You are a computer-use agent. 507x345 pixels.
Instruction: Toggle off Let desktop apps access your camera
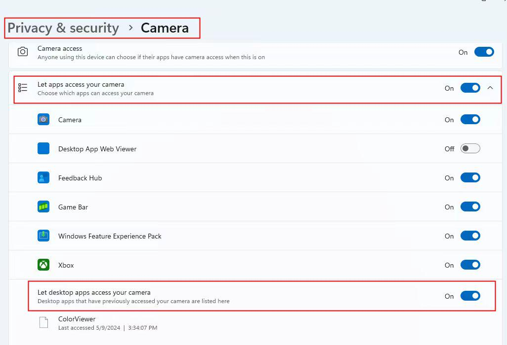point(470,296)
